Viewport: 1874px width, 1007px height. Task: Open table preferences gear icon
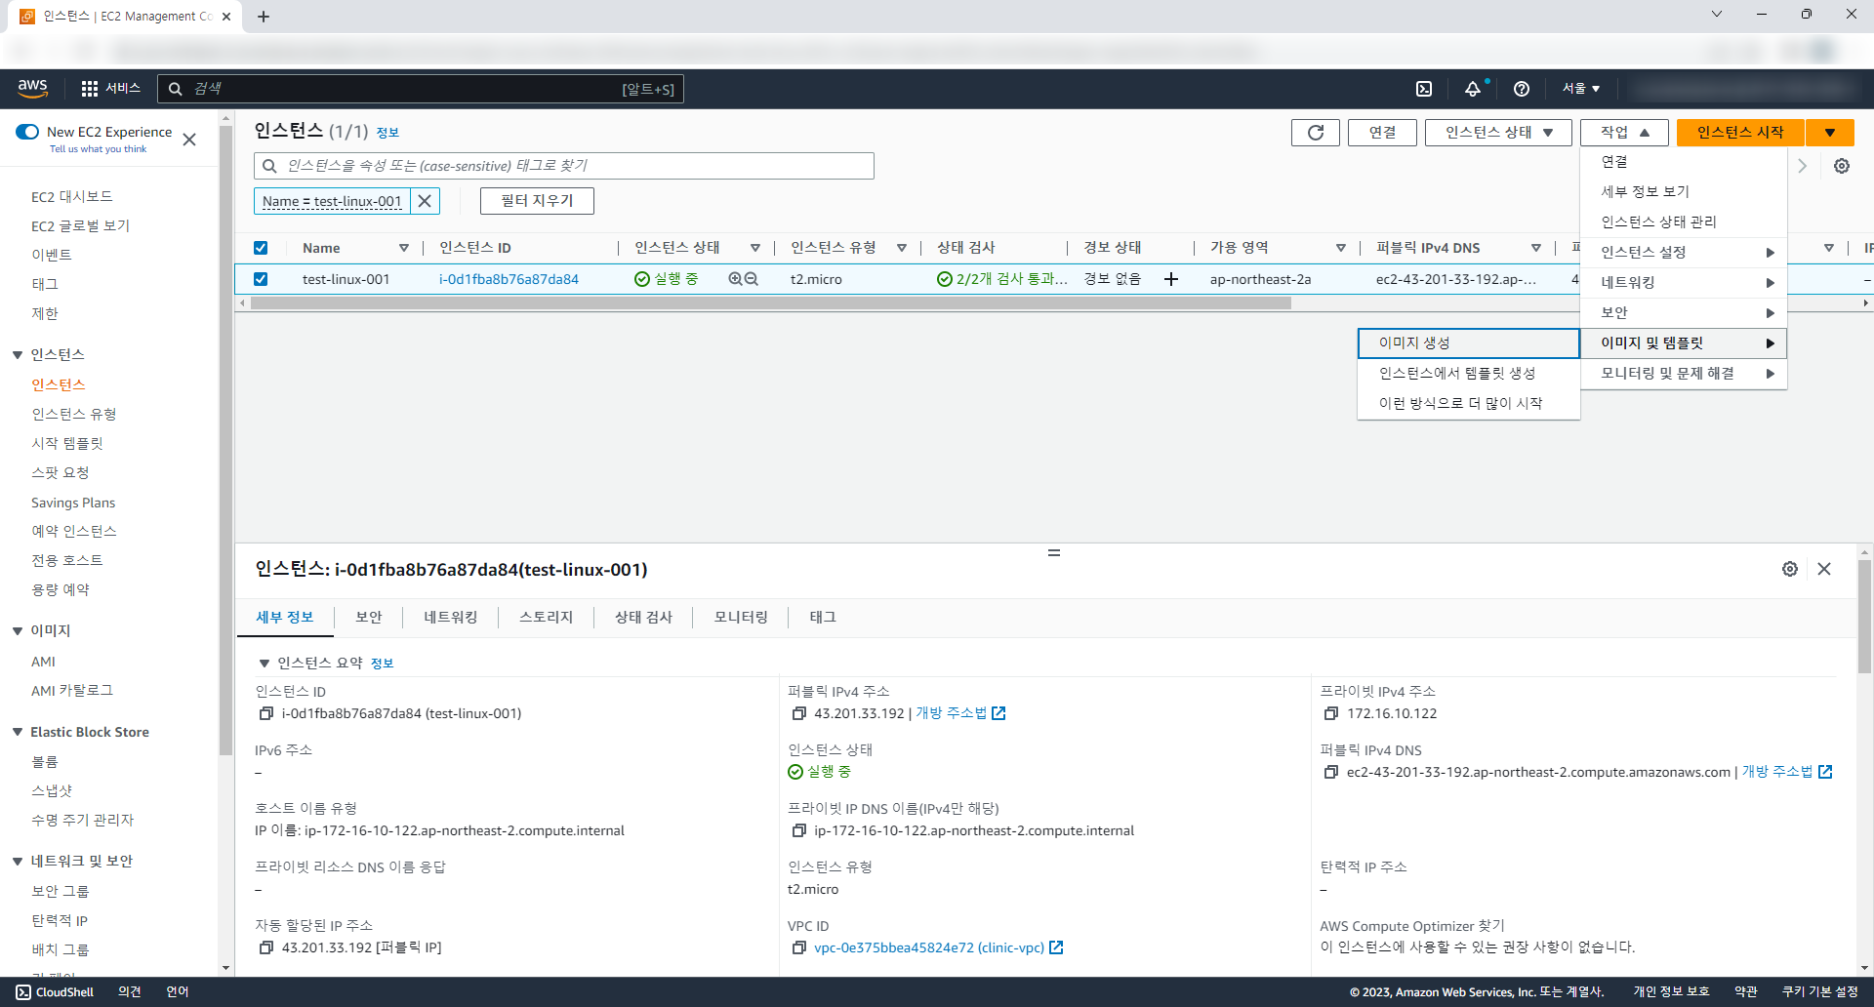click(1842, 166)
